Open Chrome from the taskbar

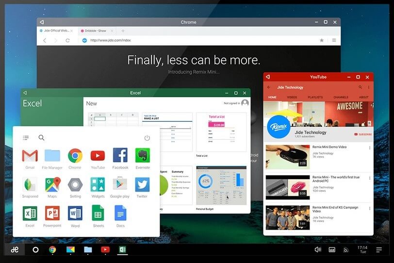tap(52, 249)
